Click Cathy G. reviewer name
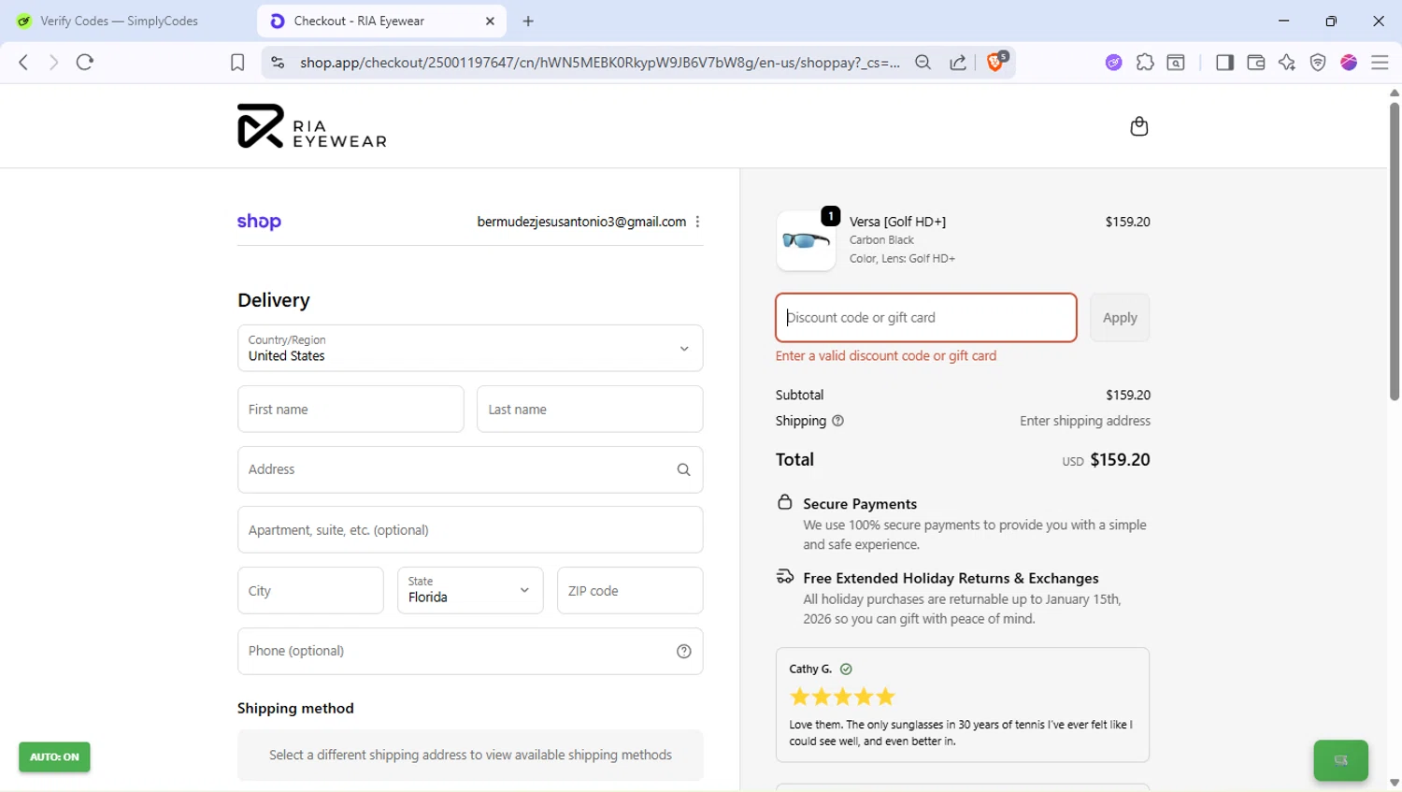The height and width of the screenshot is (792, 1402). (810, 669)
